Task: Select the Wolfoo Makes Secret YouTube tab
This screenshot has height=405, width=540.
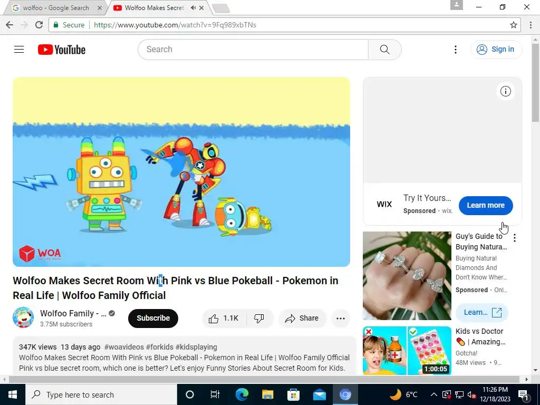Action: point(155,8)
